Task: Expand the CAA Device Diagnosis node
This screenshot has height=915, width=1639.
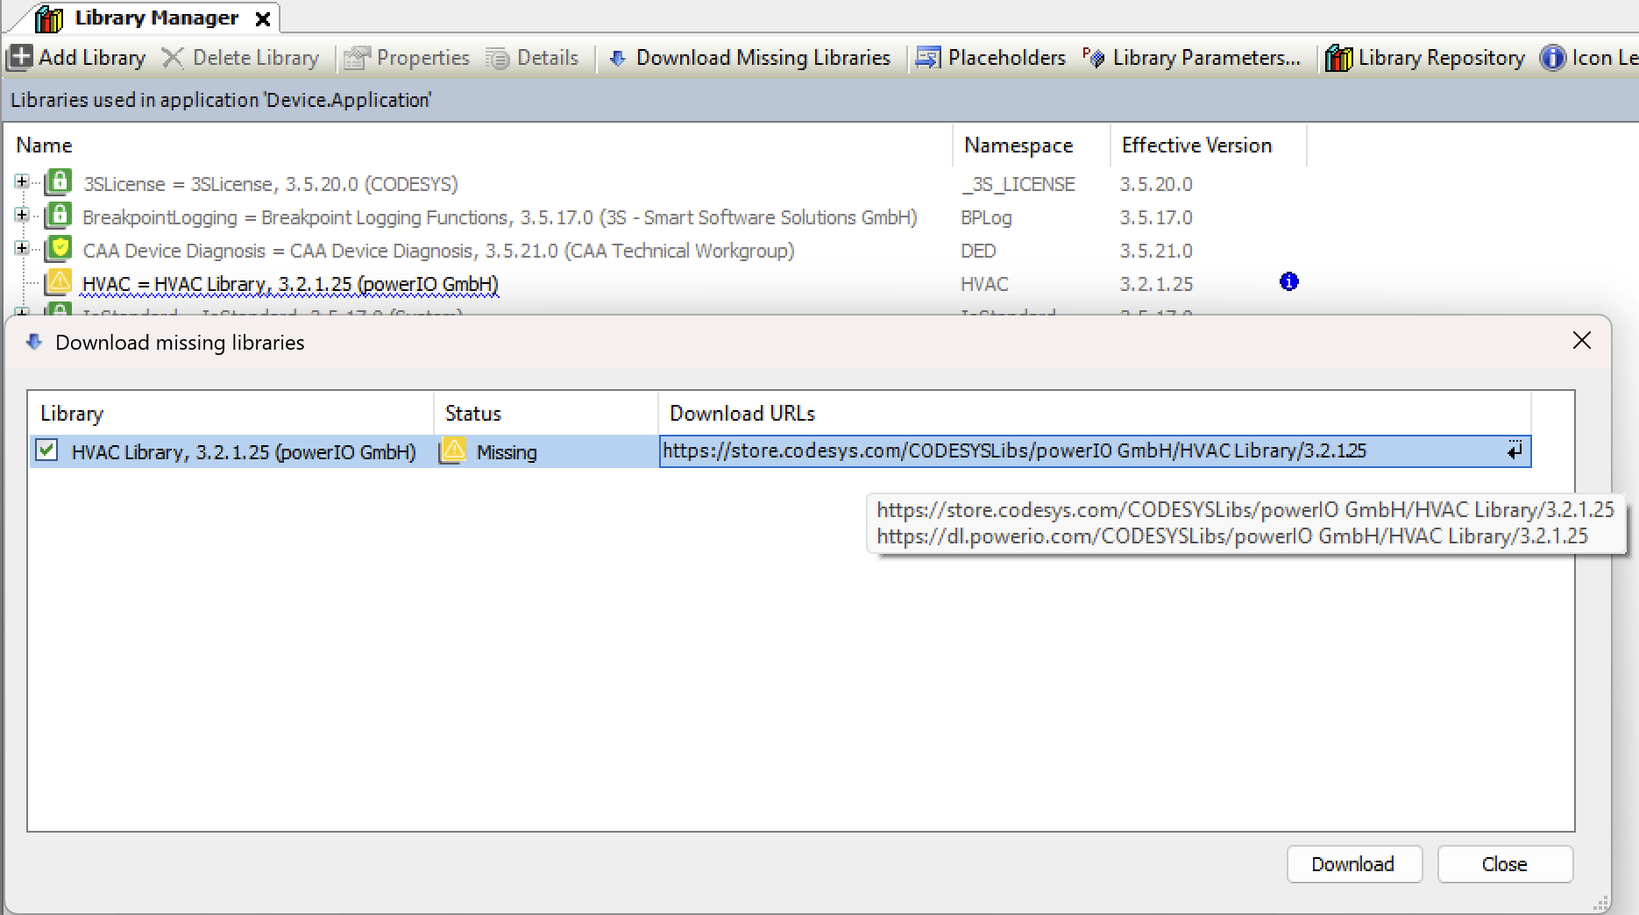Action: coord(21,249)
